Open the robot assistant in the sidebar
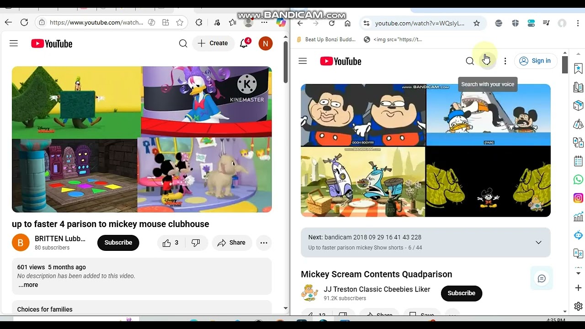Screen dimensions: 585x329 (578, 235)
